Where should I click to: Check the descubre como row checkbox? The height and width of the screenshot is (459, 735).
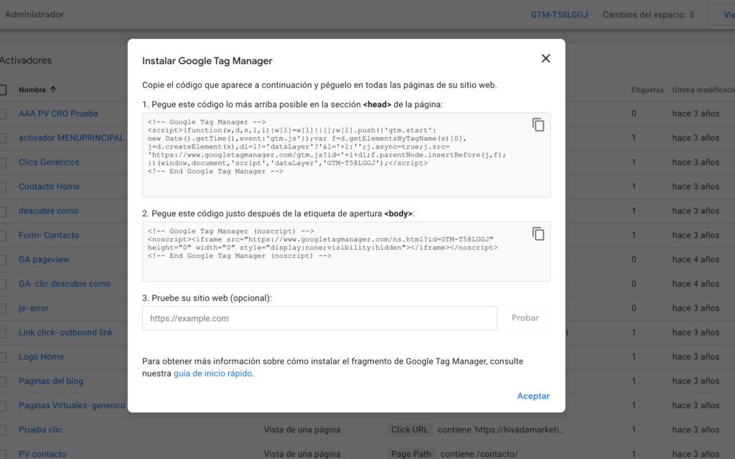point(2,211)
